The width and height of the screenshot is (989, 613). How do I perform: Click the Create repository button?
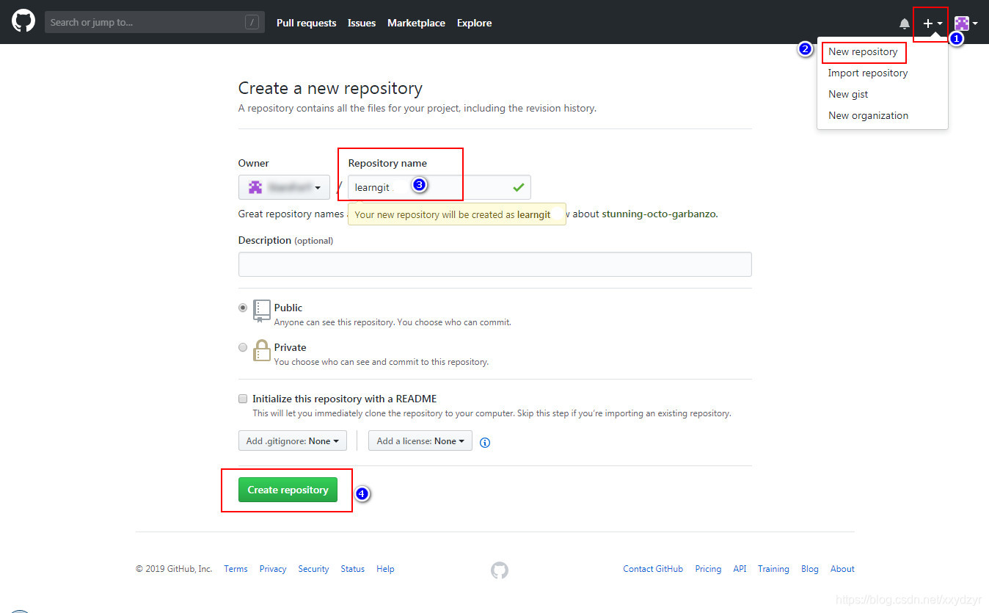(x=288, y=490)
